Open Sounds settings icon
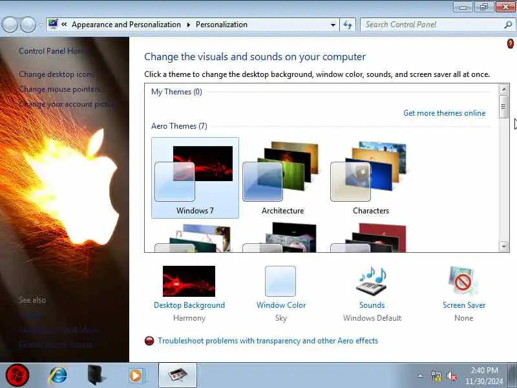 pos(372,281)
